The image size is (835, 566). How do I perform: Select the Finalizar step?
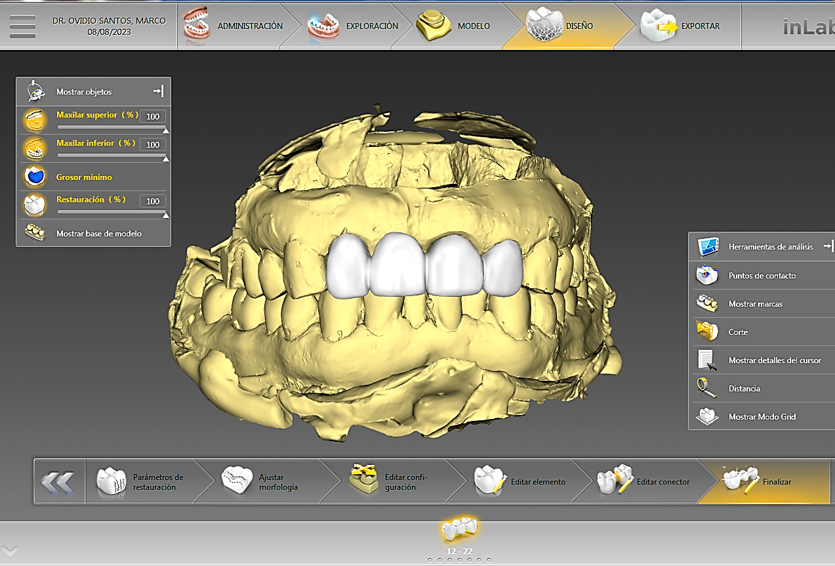tap(764, 481)
